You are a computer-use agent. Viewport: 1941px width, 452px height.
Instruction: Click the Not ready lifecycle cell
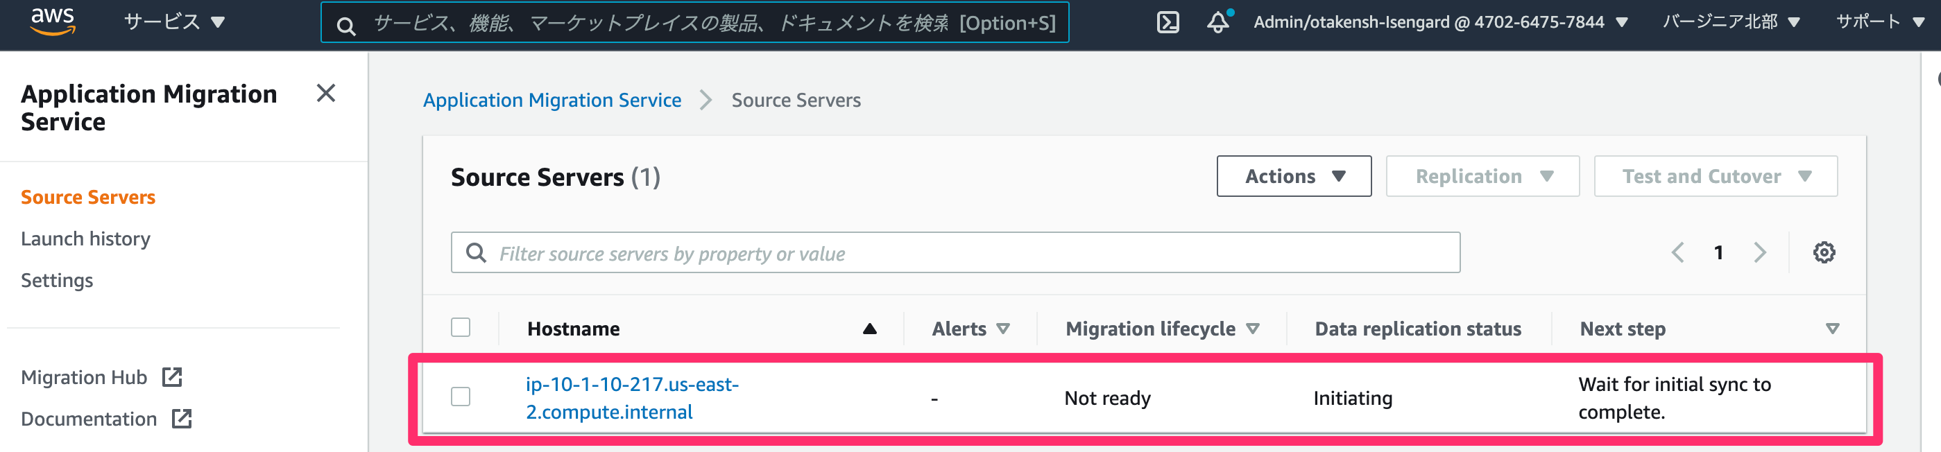point(1107,398)
